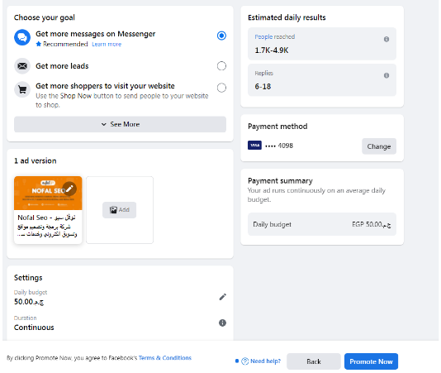
Task: Expand the See More goals list
Action: pos(120,124)
